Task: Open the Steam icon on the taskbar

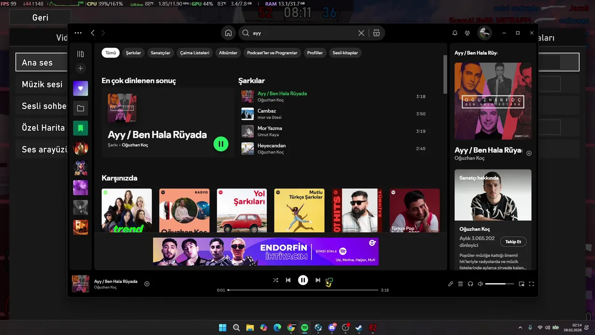Action: point(359,328)
